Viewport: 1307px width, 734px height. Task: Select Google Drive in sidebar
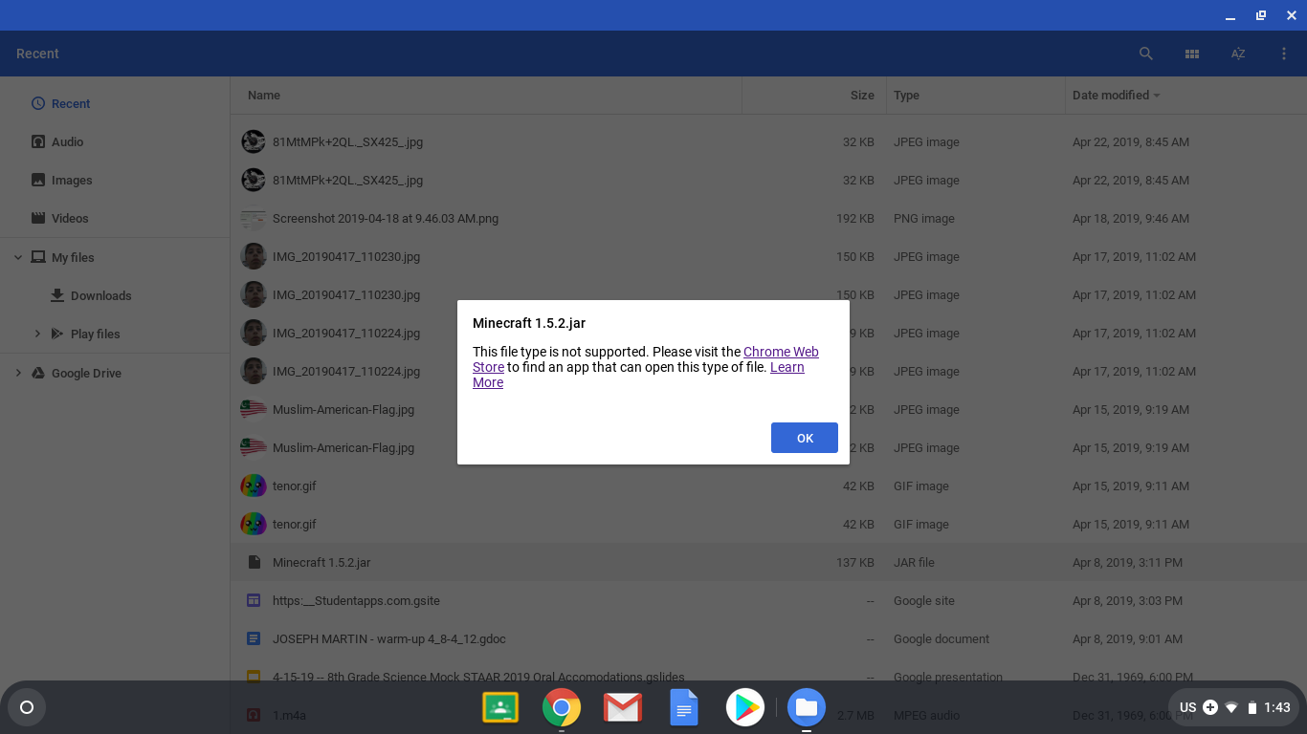86,373
